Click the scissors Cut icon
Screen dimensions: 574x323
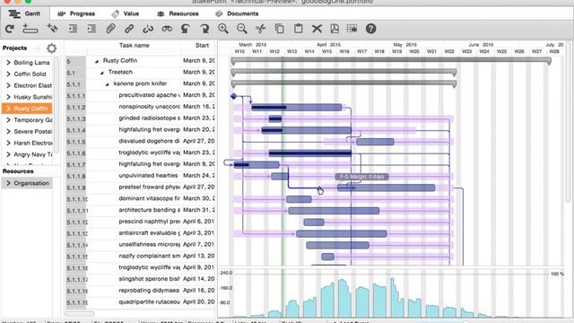point(260,29)
